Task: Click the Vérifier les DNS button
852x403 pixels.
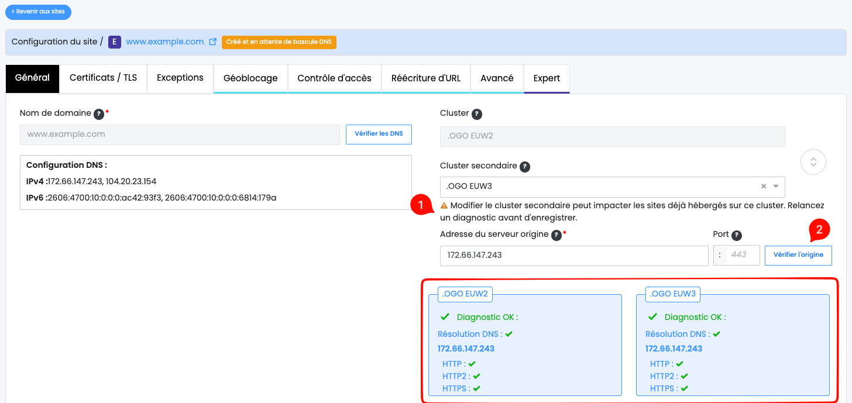Action: click(x=379, y=134)
